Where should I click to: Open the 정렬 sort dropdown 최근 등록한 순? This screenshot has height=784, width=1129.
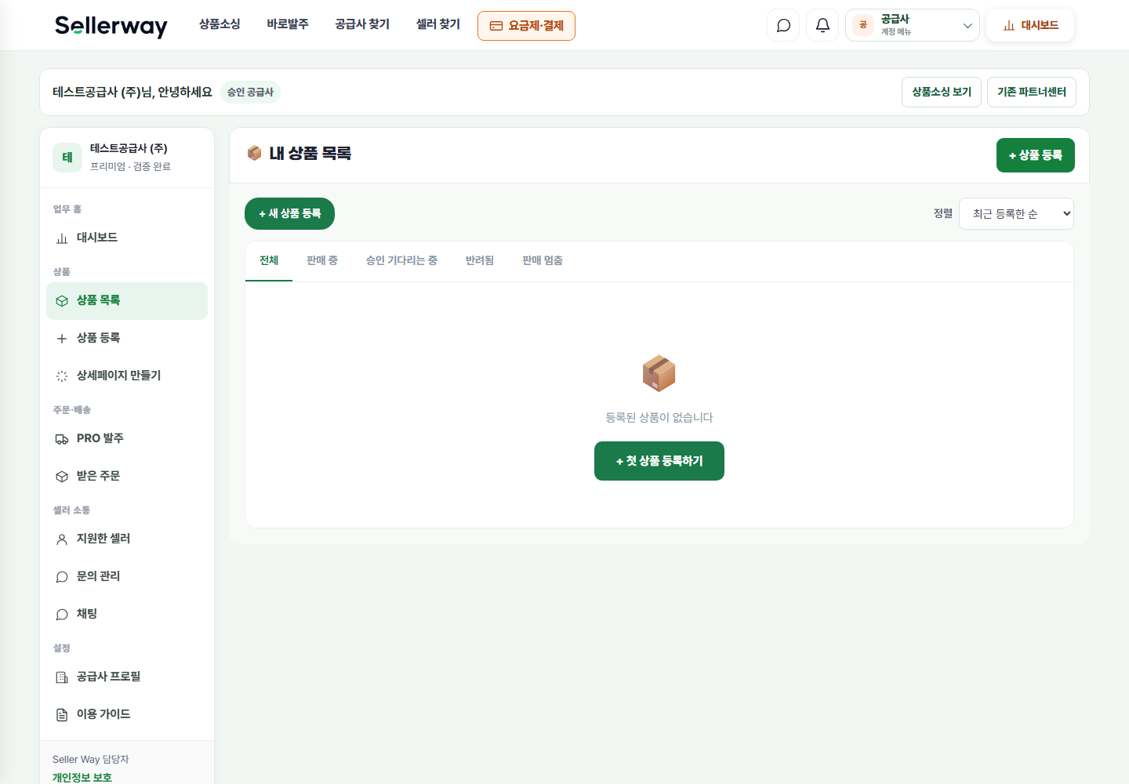click(x=1016, y=213)
